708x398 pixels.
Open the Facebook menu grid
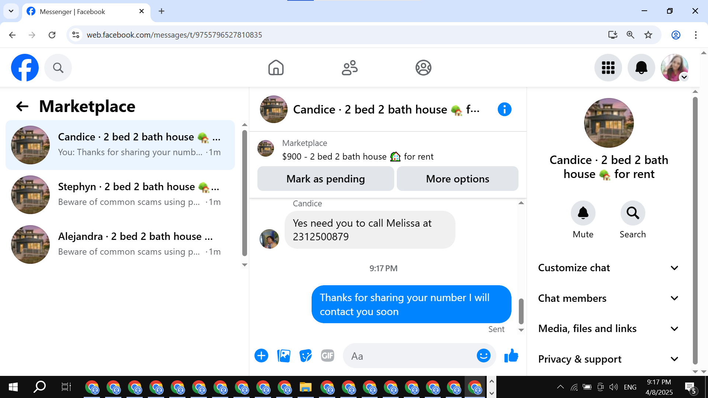tap(608, 68)
